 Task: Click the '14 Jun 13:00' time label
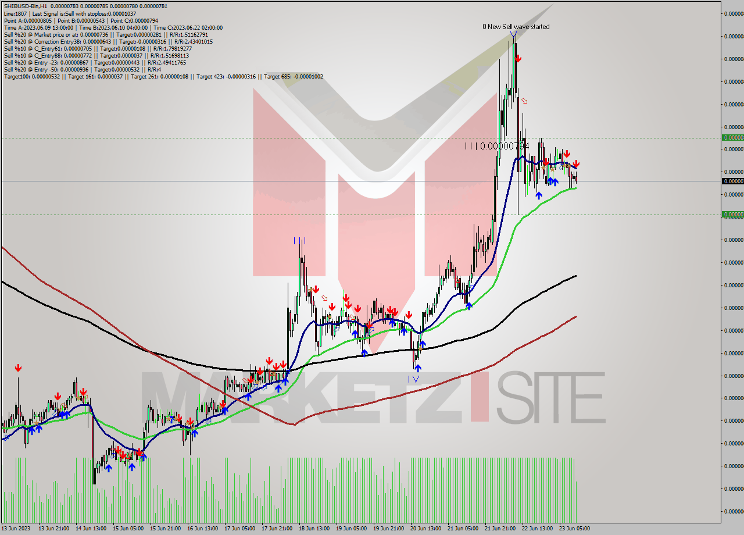91,529
